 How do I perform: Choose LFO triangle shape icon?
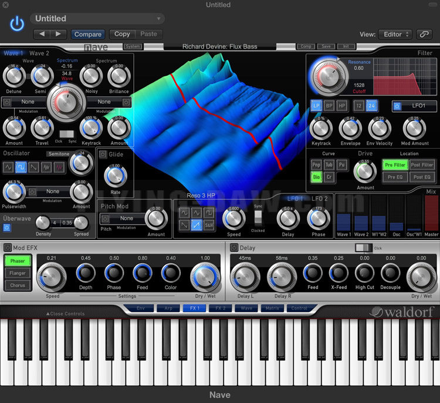pyautogui.click(x=197, y=213)
